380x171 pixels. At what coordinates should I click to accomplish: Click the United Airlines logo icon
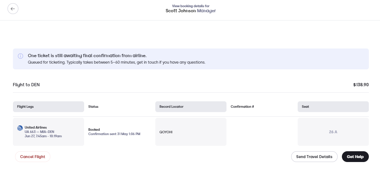20,128
